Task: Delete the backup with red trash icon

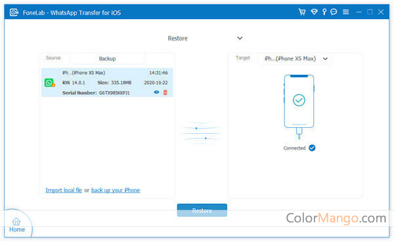Action: 165,92
